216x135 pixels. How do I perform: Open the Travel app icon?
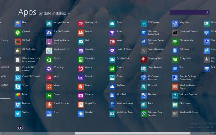coord(112,24)
